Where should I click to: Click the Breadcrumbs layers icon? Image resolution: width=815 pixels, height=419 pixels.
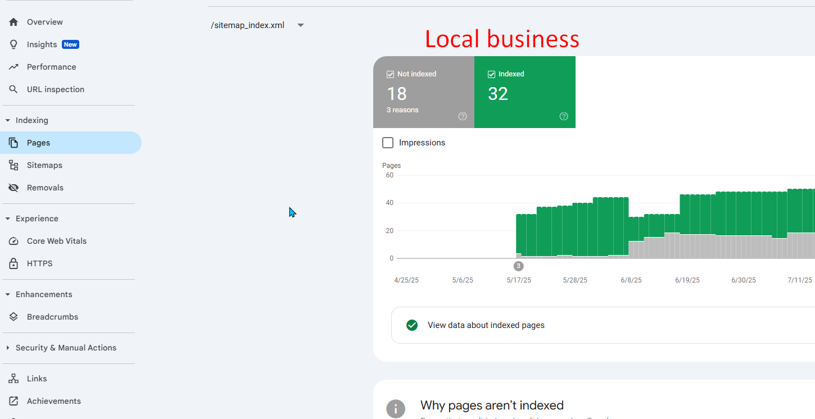[13, 317]
